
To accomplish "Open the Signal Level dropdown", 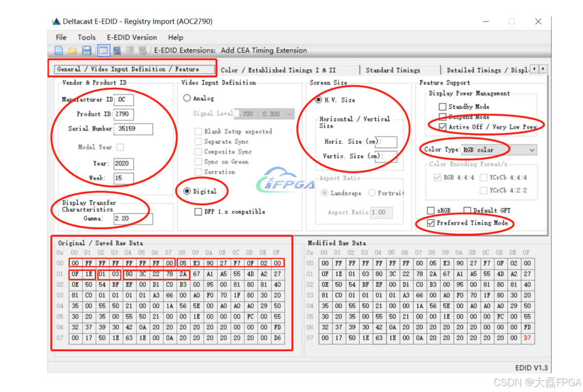I will click(264, 114).
